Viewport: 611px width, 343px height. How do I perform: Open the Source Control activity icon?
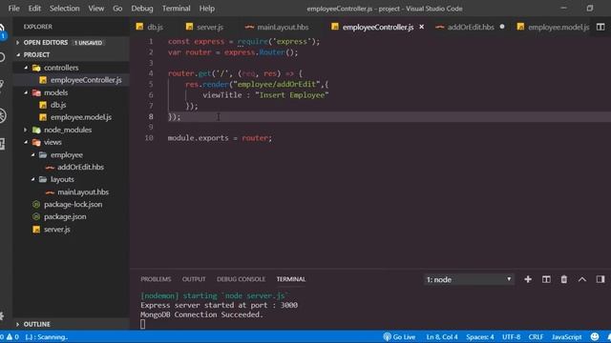pyautogui.click(x=2, y=85)
